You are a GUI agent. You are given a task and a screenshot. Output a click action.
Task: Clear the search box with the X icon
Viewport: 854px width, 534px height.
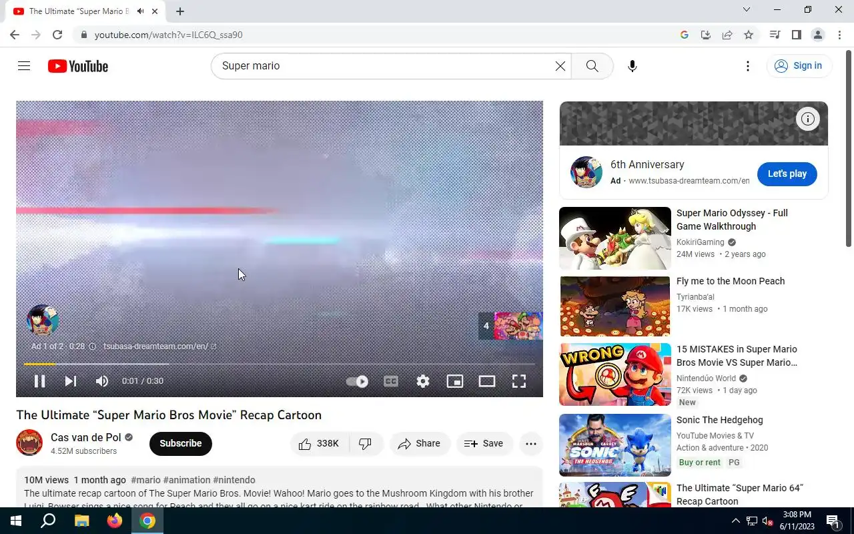click(x=560, y=66)
